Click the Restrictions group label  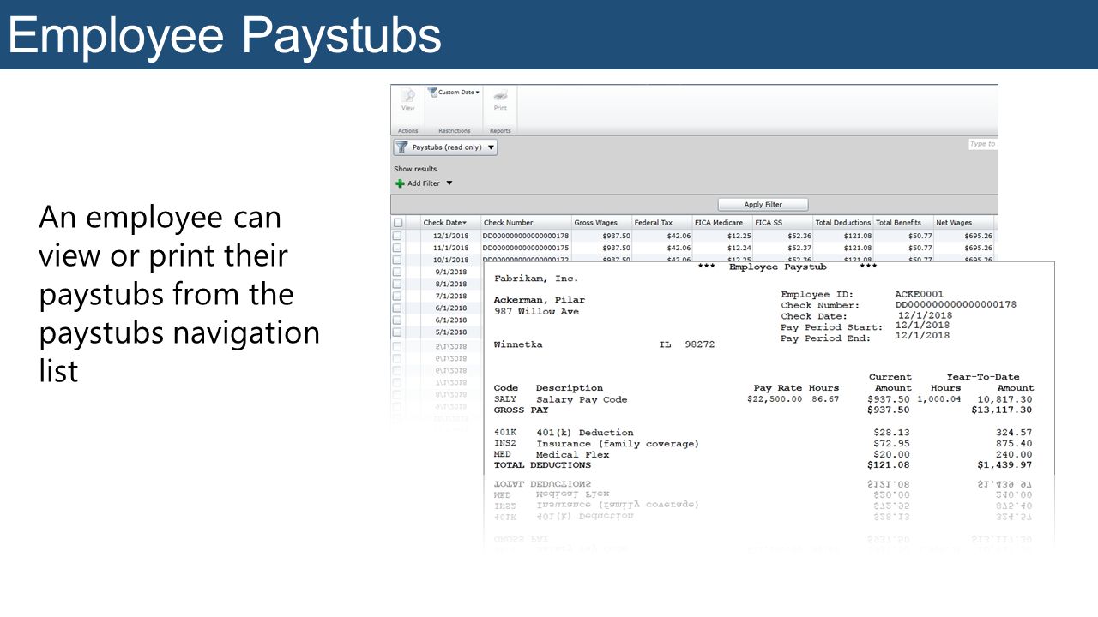click(x=455, y=131)
